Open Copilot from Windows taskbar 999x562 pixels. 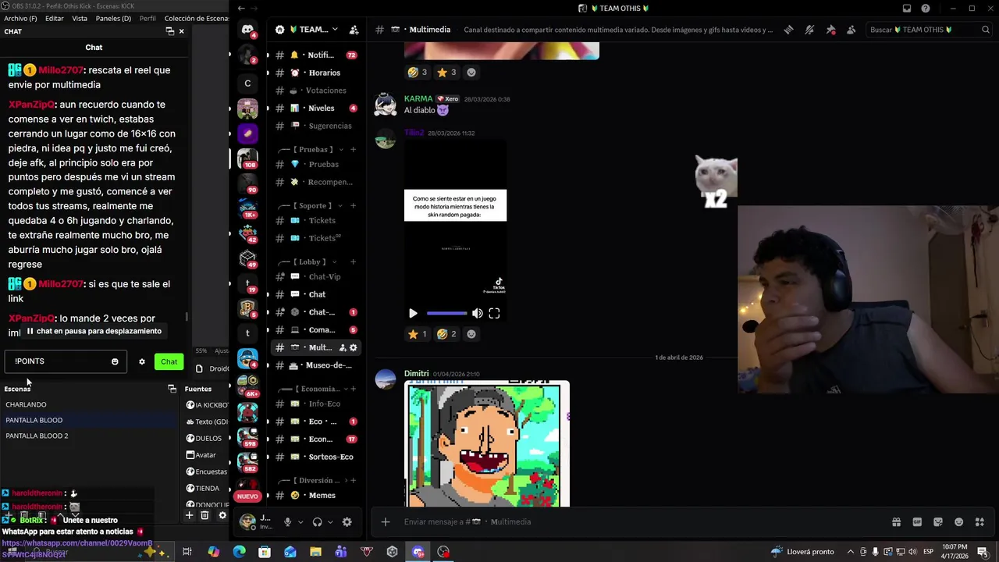coord(214,552)
